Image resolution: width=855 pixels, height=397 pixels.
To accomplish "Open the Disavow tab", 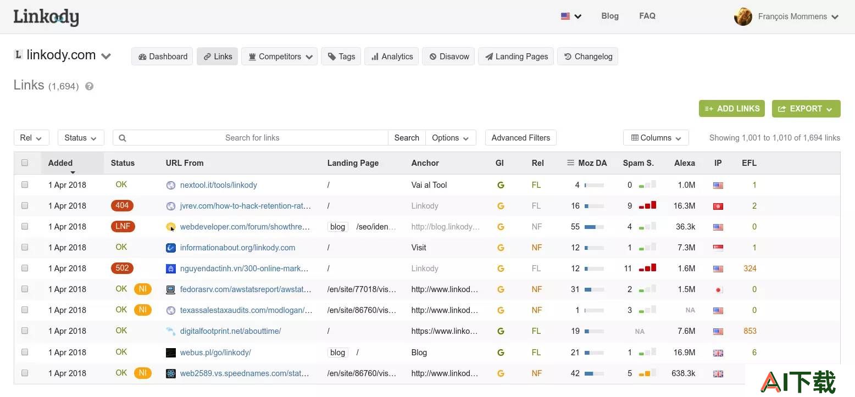I will (449, 57).
